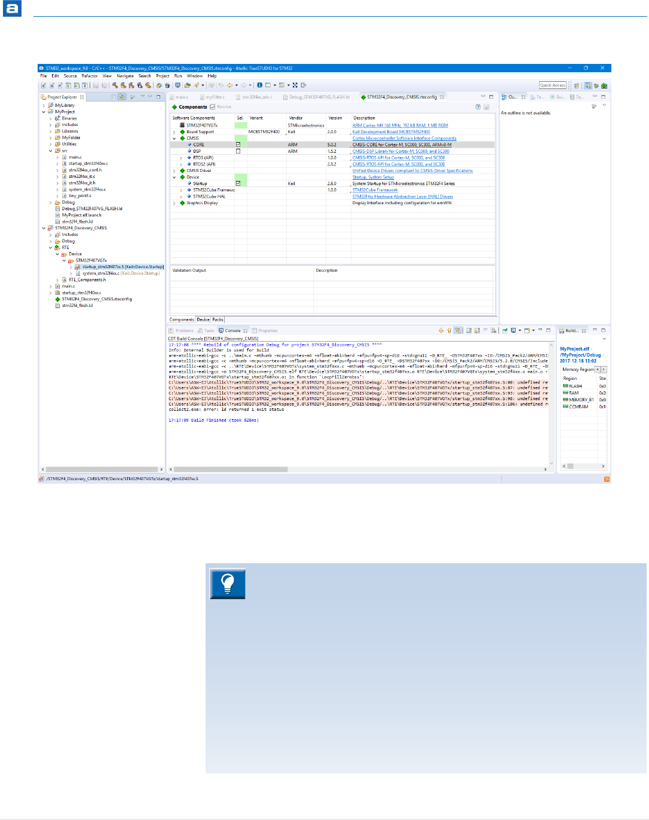Screen dimensions: 649x820
Task: Switch to the myFilter.c editor tab
Action: pyautogui.click(x=213, y=97)
